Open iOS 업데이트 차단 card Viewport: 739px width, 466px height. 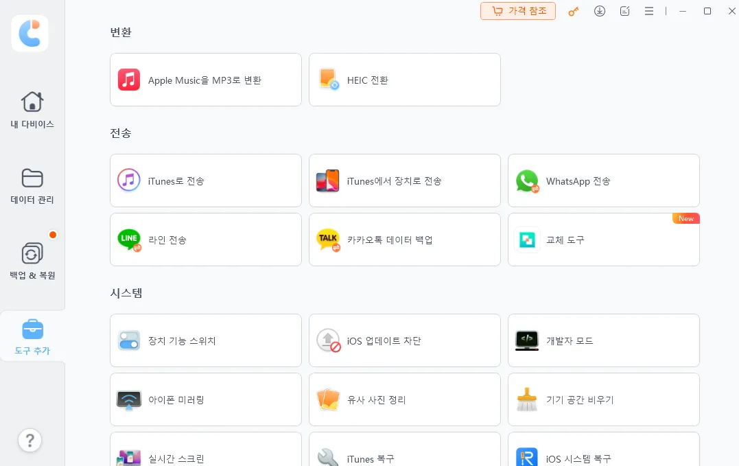404,340
